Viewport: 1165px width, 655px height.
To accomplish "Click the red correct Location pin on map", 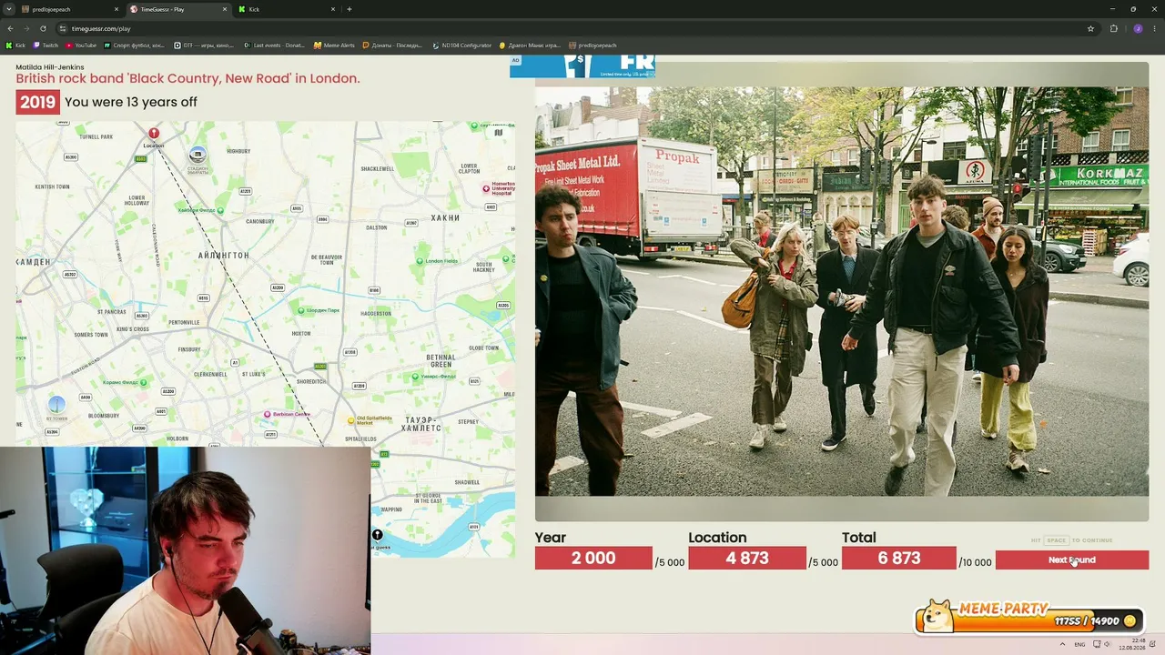I will point(154,134).
